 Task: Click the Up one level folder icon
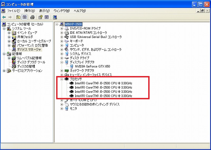tap(18, 17)
